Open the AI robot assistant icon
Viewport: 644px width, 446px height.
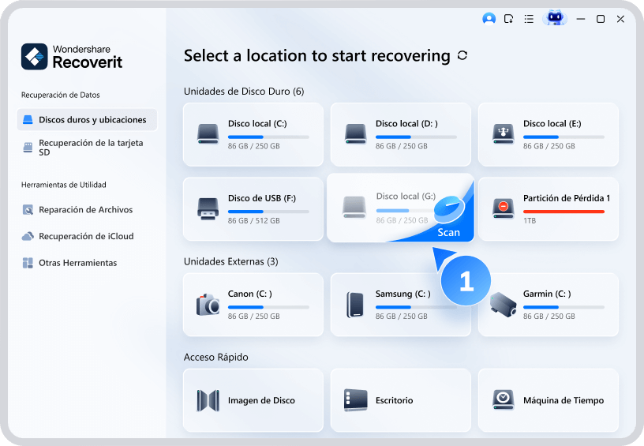[x=555, y=18]
